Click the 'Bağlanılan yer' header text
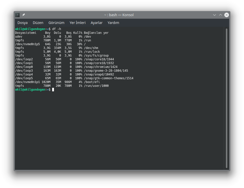This screenshot has height=188, width=244. click(x=96, y=33)
